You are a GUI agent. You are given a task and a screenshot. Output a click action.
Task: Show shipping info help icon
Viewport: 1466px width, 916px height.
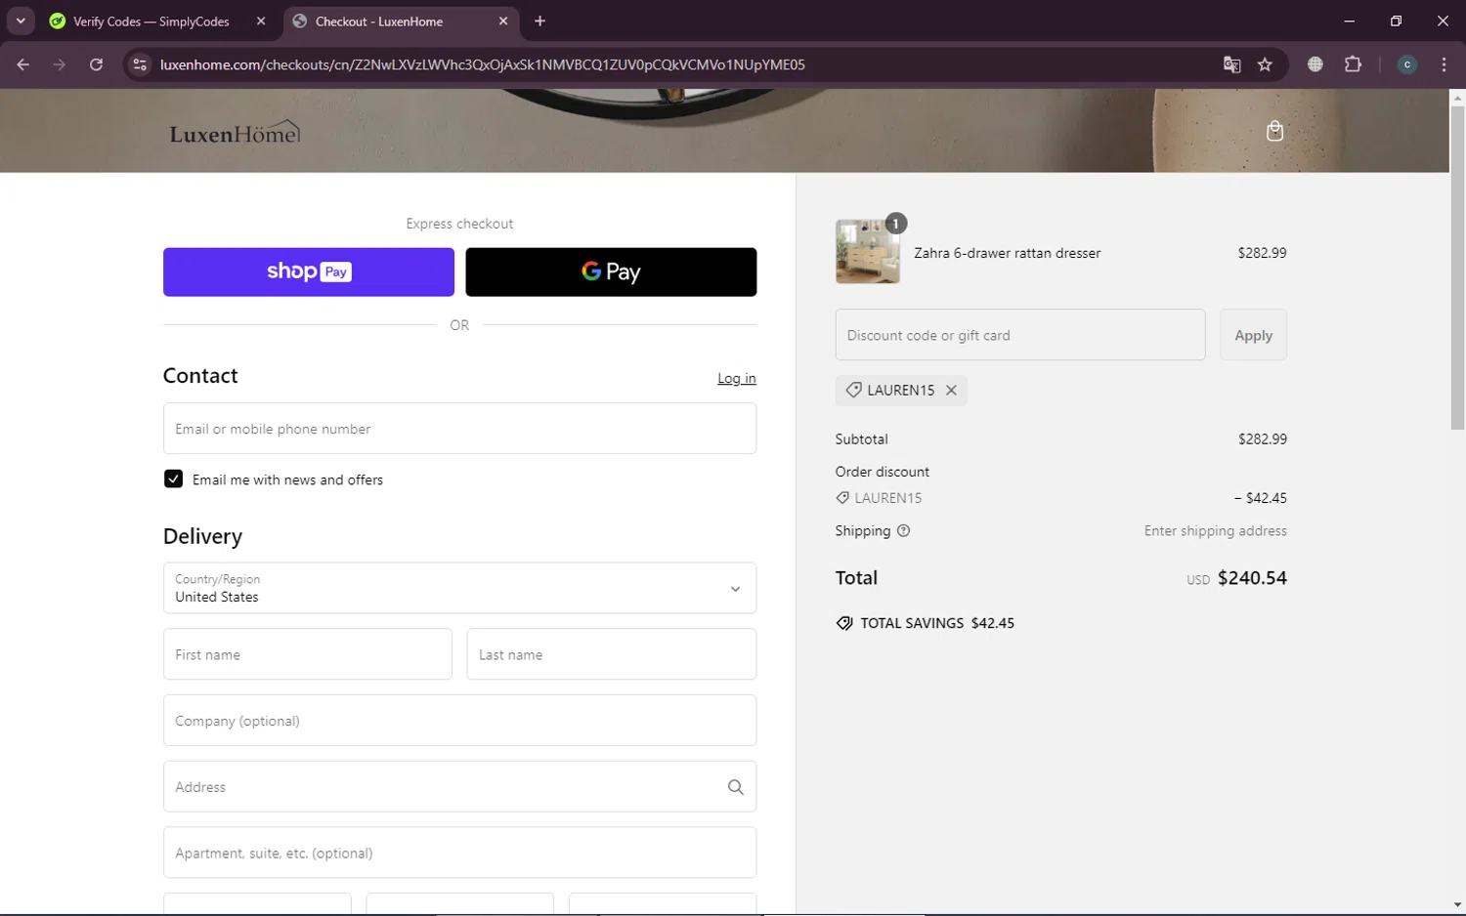(x=903, y=531)
